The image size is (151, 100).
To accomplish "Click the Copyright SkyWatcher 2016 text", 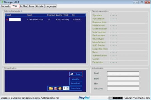I will (x=137, y=98).
